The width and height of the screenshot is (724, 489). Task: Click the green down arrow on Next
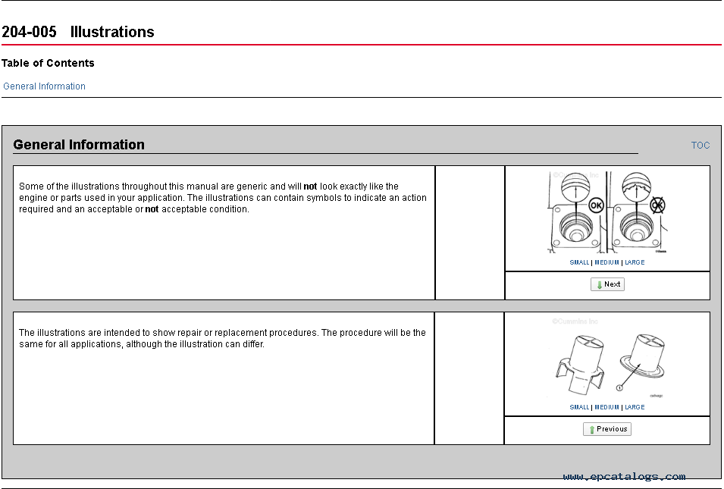point(599,285)
